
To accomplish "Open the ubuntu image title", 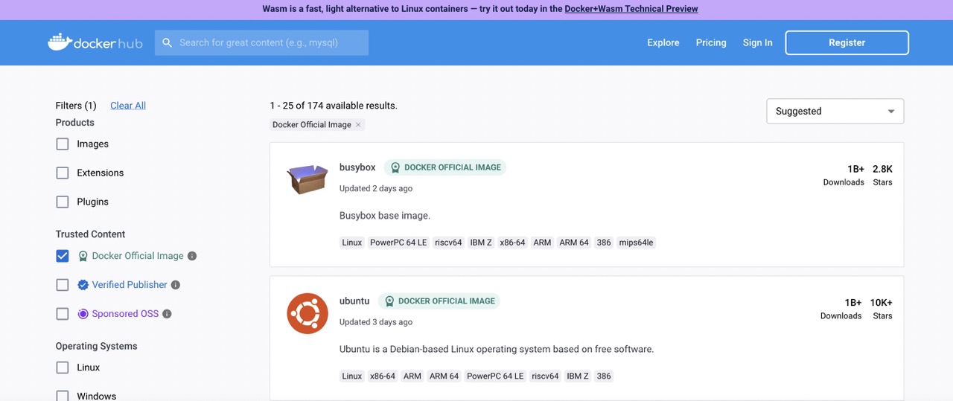I will coord(354,301).
